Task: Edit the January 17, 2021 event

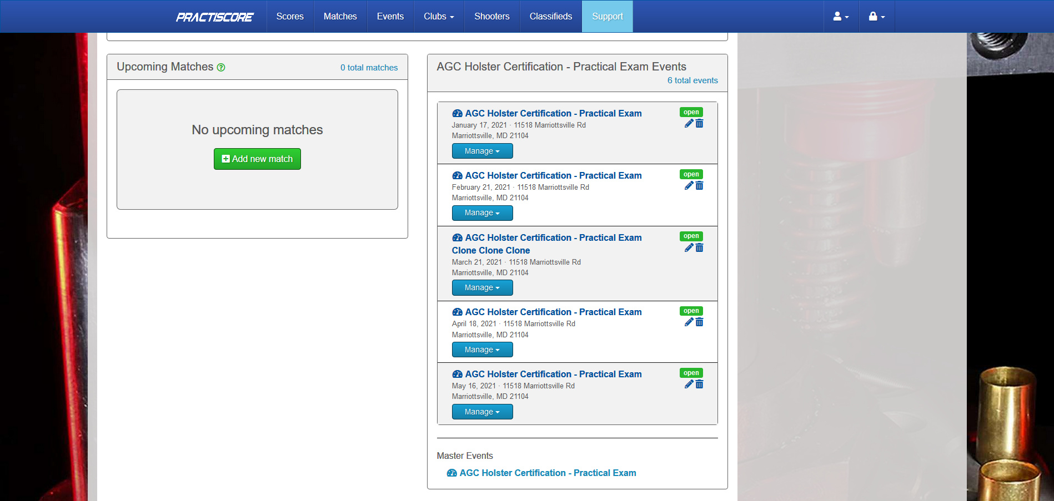Action: (689, 124)
